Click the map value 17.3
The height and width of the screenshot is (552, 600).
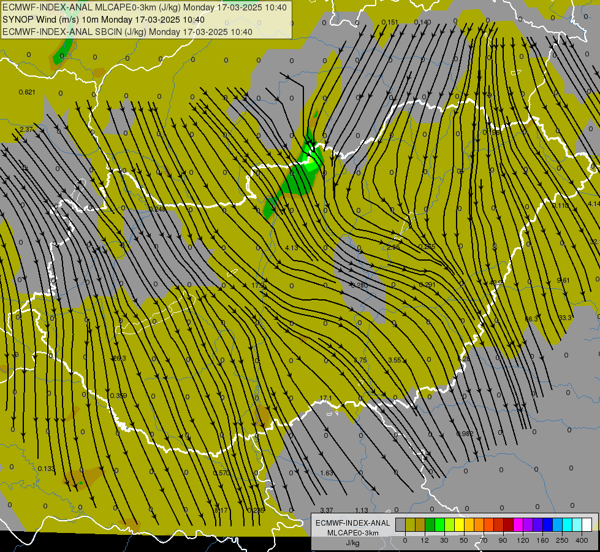coord(258,285)
